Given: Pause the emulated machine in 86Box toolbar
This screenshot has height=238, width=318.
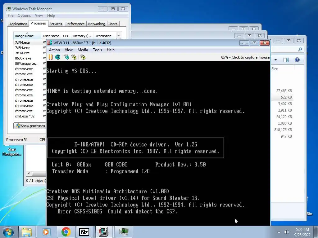Looking at the screenshot, I should pyautogui.click(x=51, y=57).
